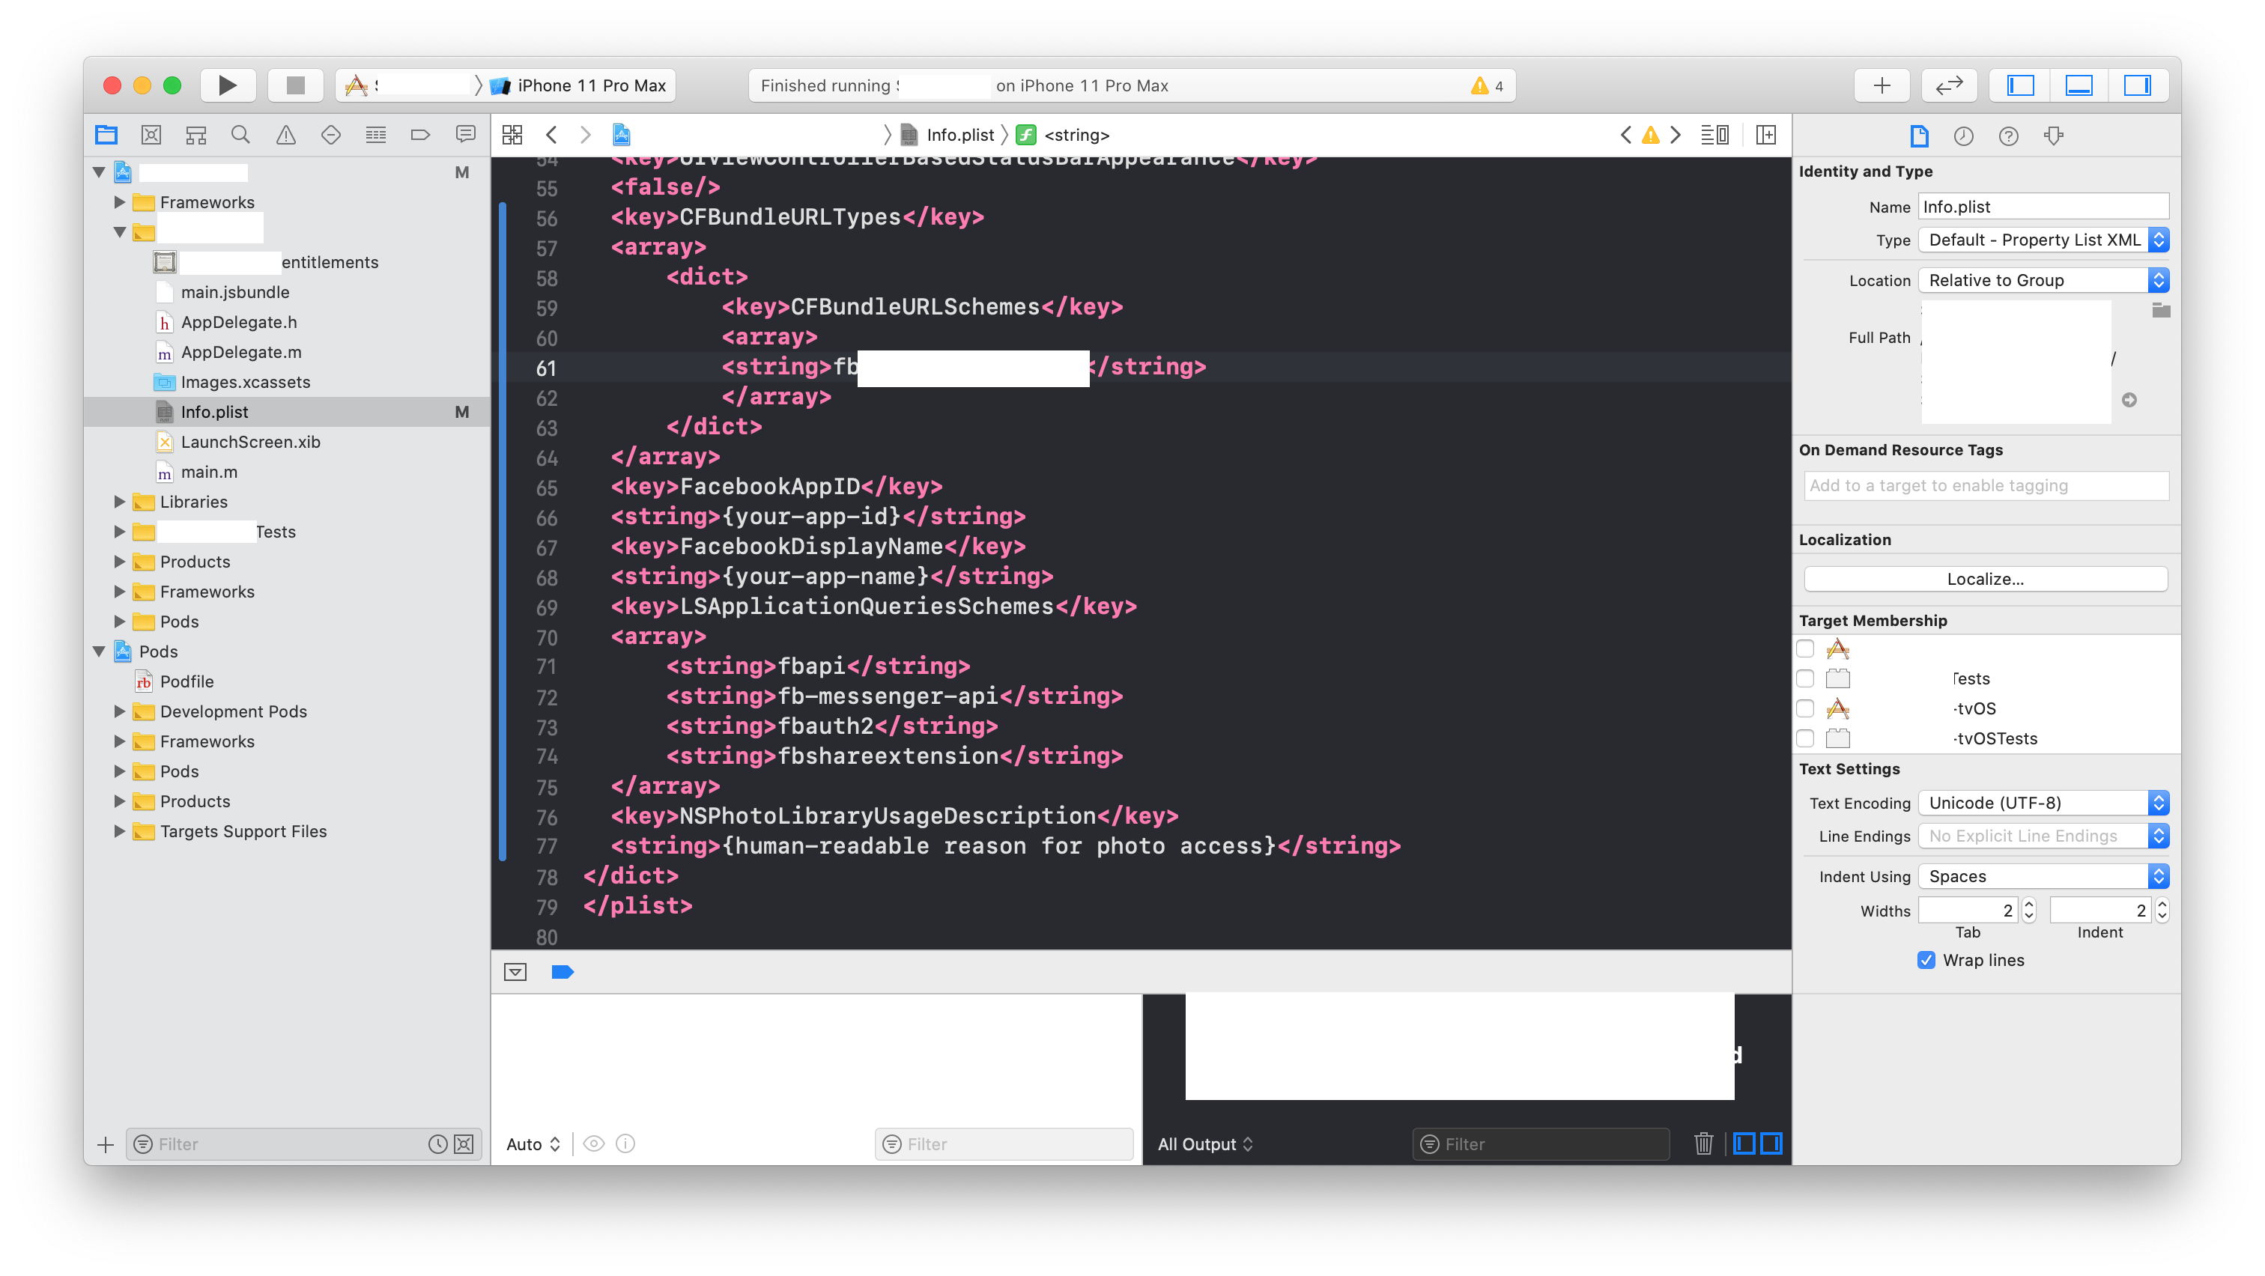Expand the Libraries folder
Image resolution: width=2265 pixels, height=1276 pixels.
(x=120, y=502)
